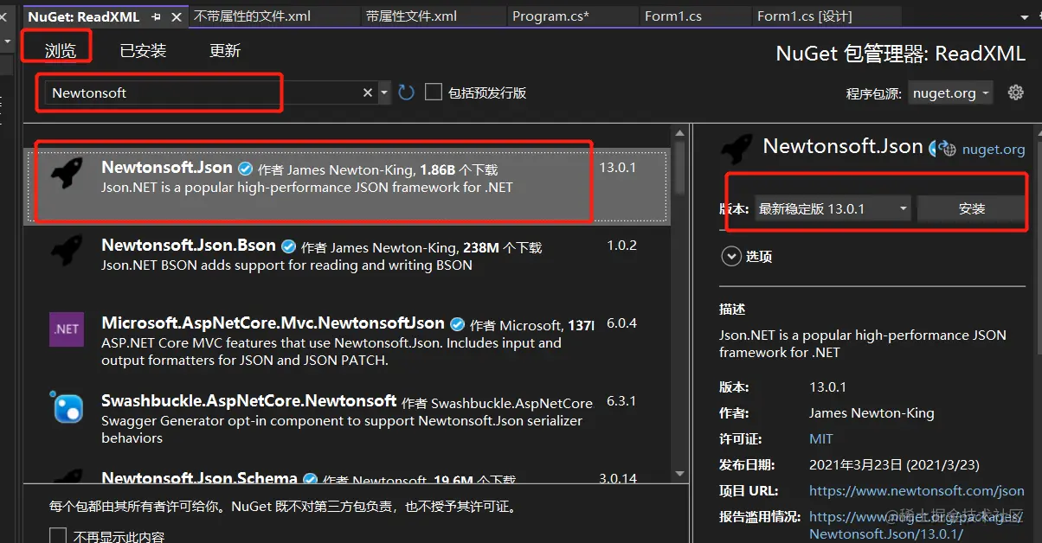Open the Program.cs* document tab
The height and width of the screenshot is (543, 1042).
click(x=573, y=16)
